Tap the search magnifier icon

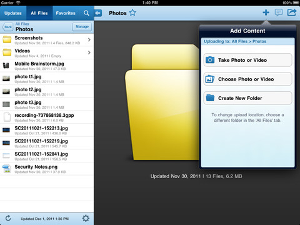click(86, 13)
